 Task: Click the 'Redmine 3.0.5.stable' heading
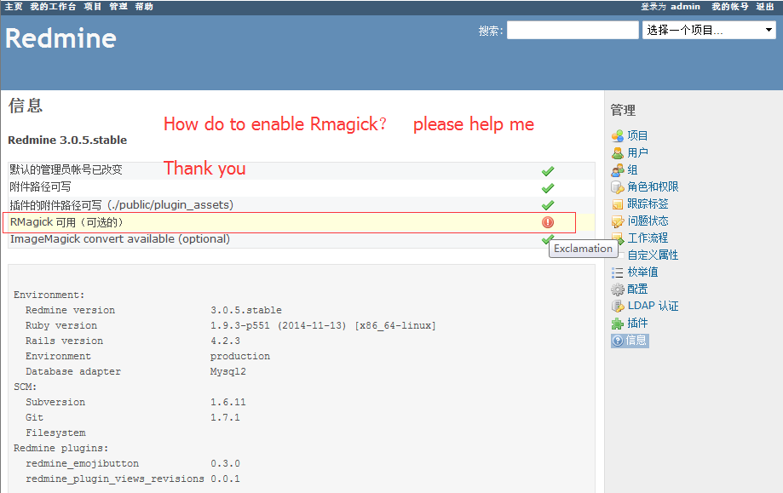point(67,140)
